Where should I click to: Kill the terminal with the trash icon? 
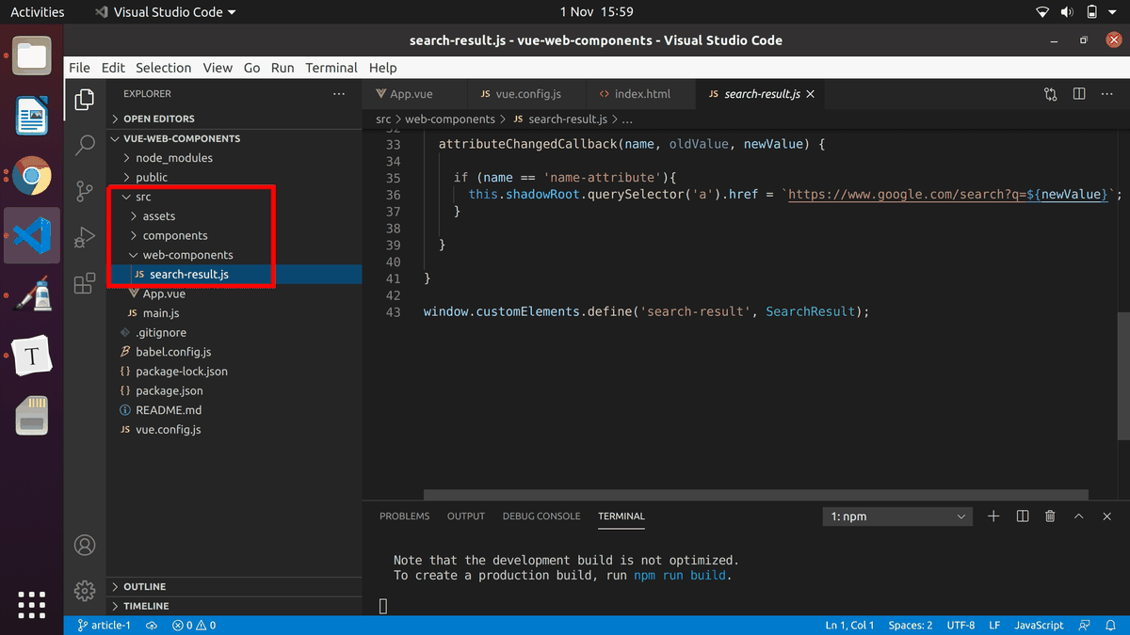[1050, 516]
